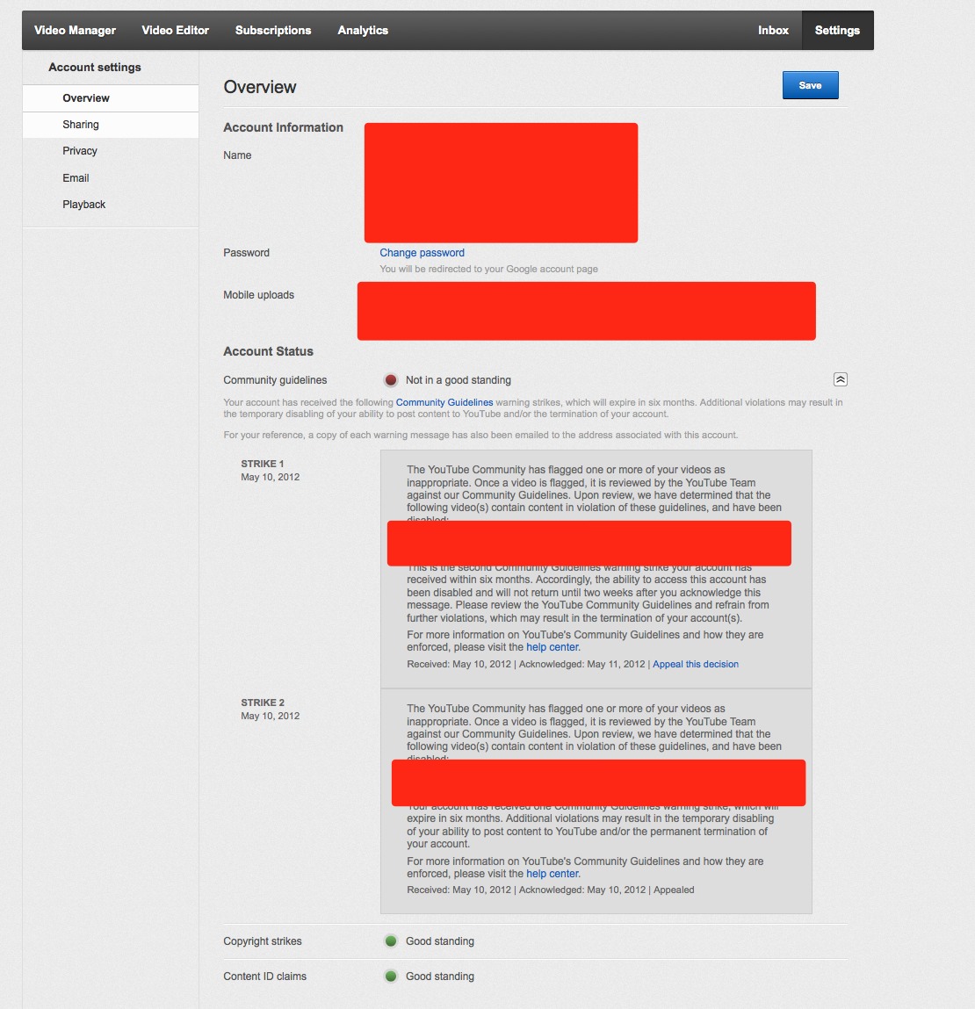Click the green Copyright strikes status dot
975x1009 pixels.
[x=391, y=941]
